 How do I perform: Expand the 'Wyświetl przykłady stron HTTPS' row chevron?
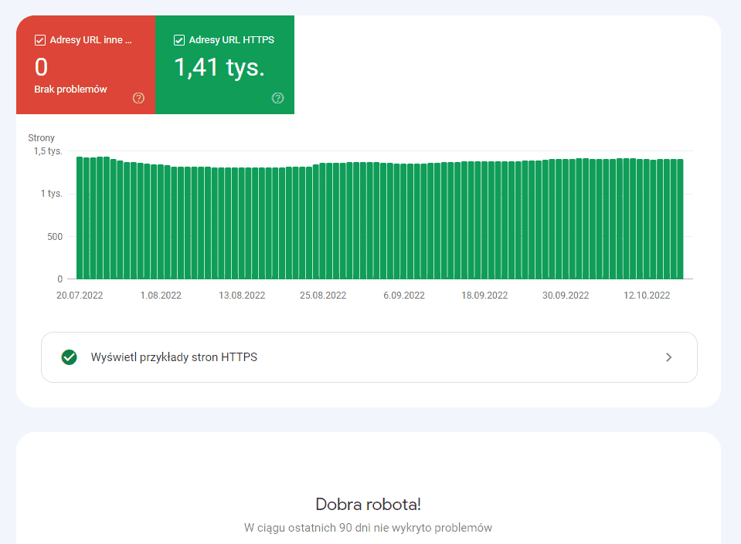coord(669,357)
